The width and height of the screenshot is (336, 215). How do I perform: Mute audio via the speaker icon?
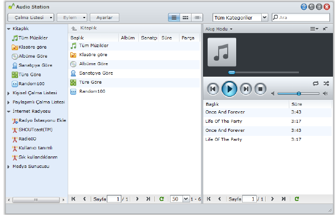click(x=273, y=93)
